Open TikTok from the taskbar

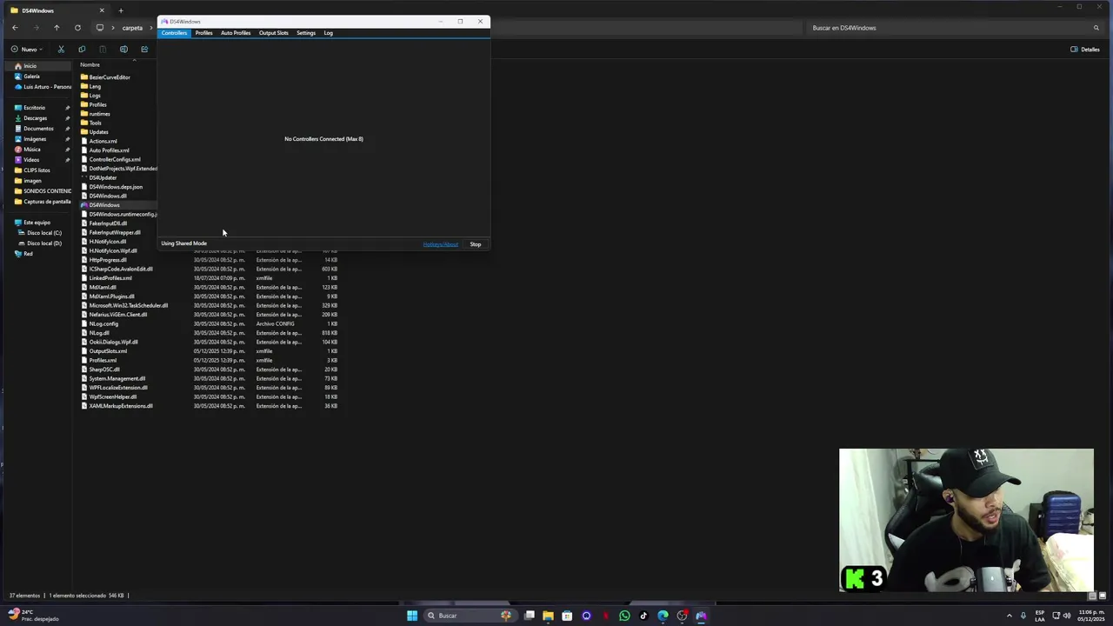point(643,616)
